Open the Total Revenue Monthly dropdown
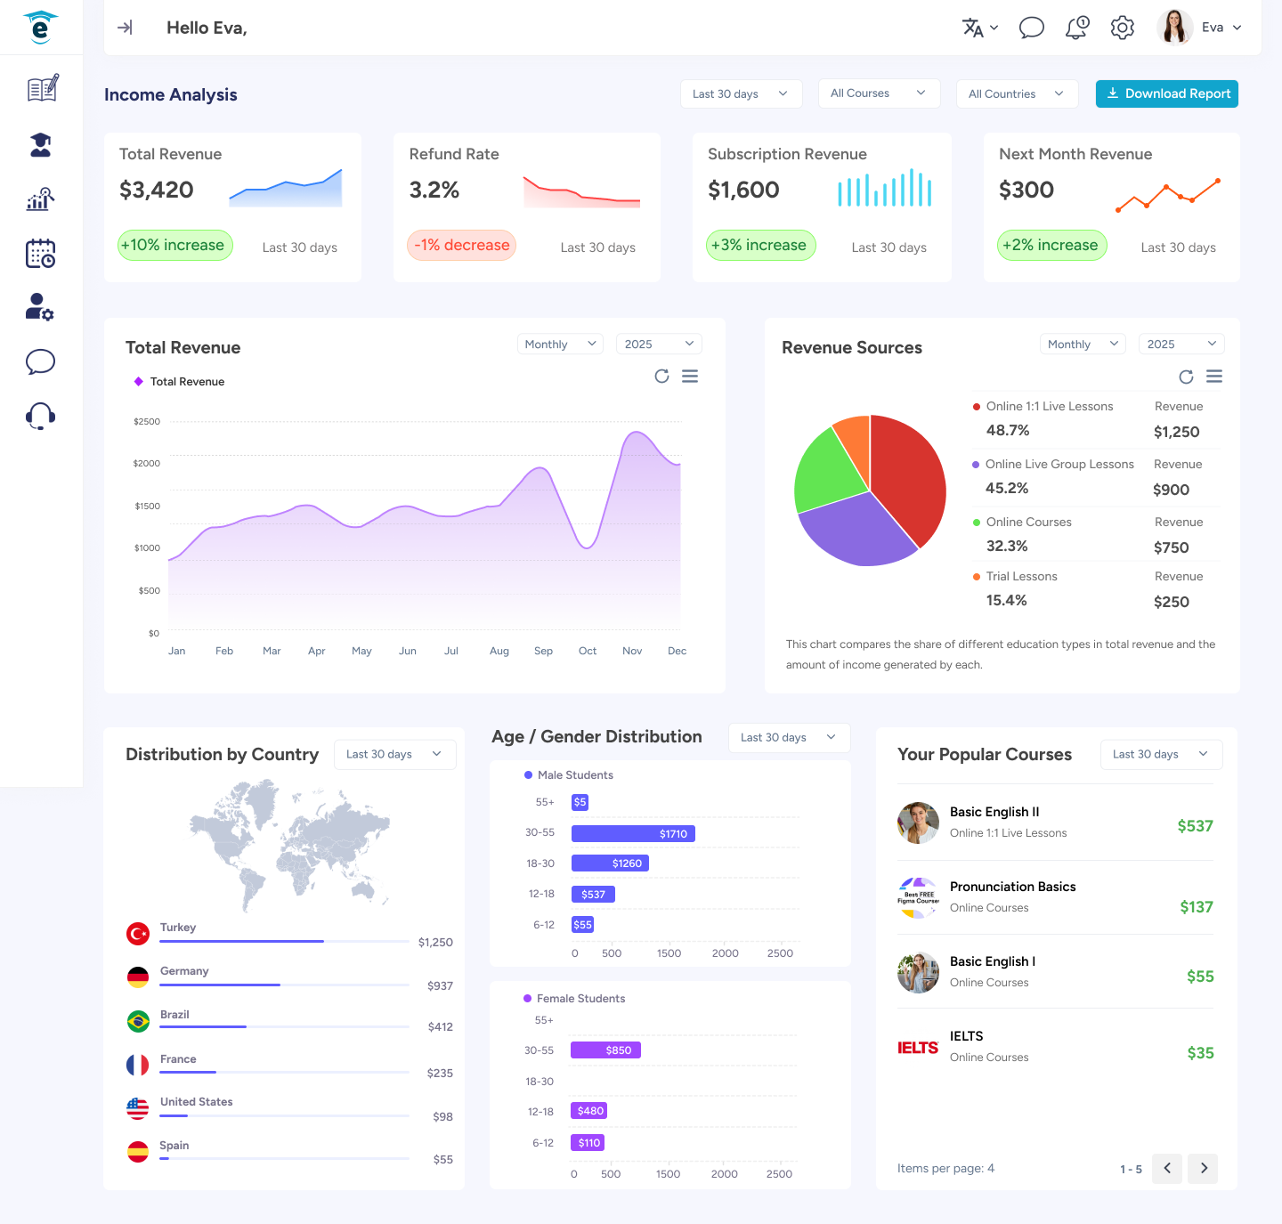The image size is (1282, 1224). coord(560,345)
